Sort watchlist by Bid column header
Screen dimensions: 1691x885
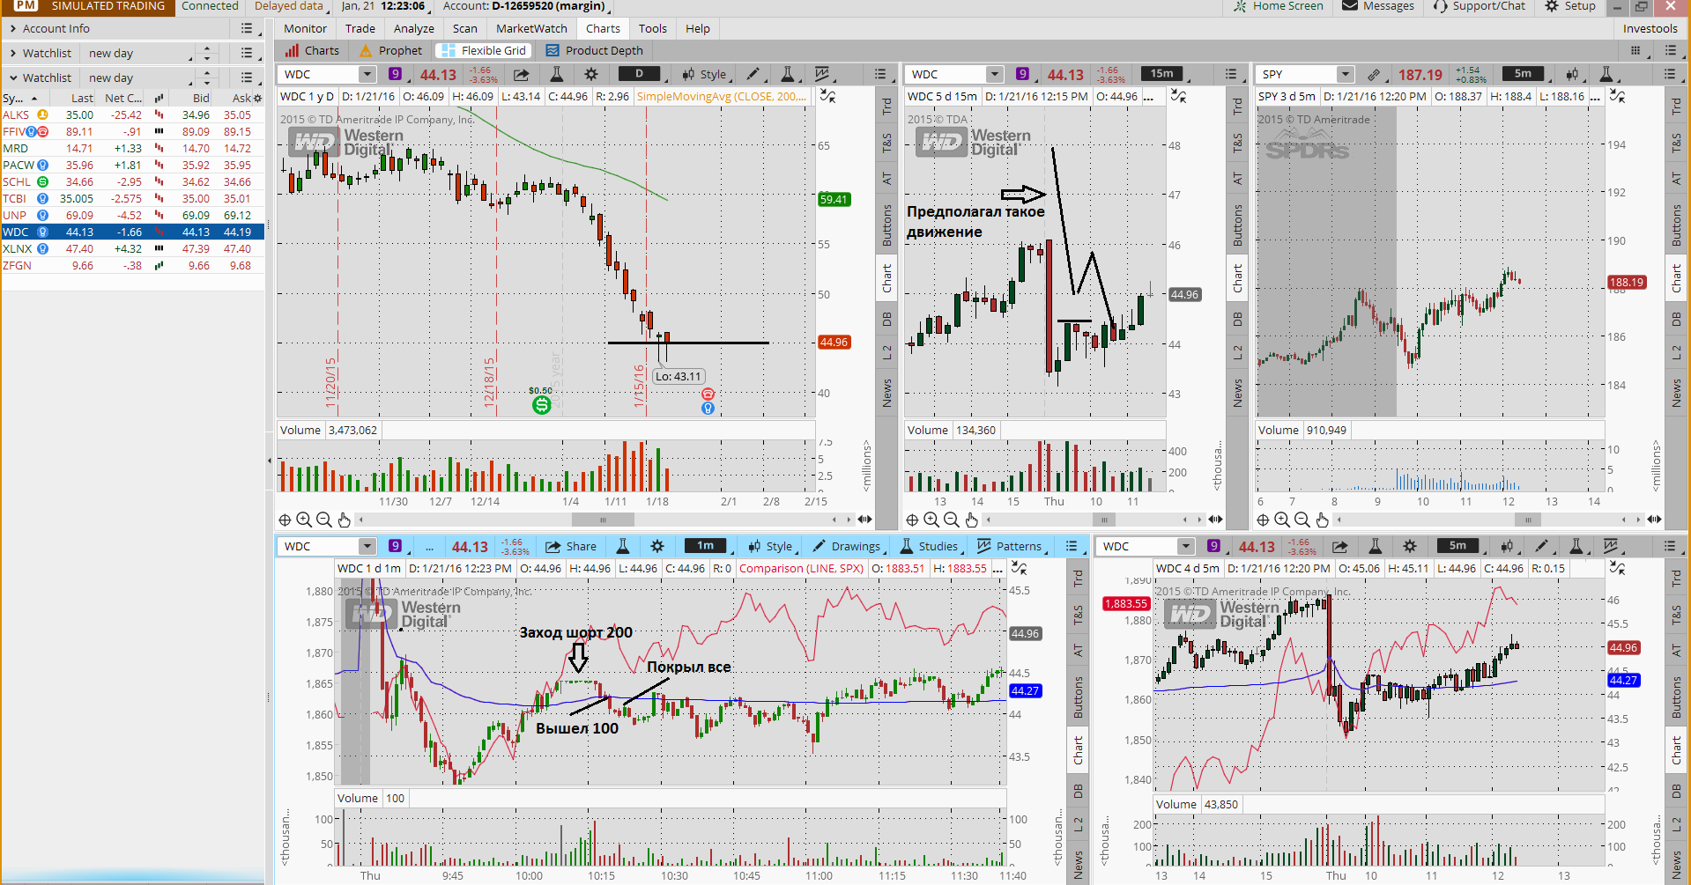tap(201, 98)
